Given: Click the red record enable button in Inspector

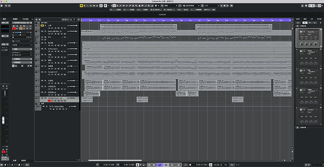Looking at the screenshot, I should [x=14, y=28].
